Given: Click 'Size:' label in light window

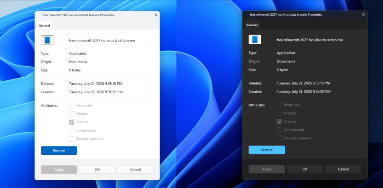Looking at the screenshot, I should (x=44, y=70).
